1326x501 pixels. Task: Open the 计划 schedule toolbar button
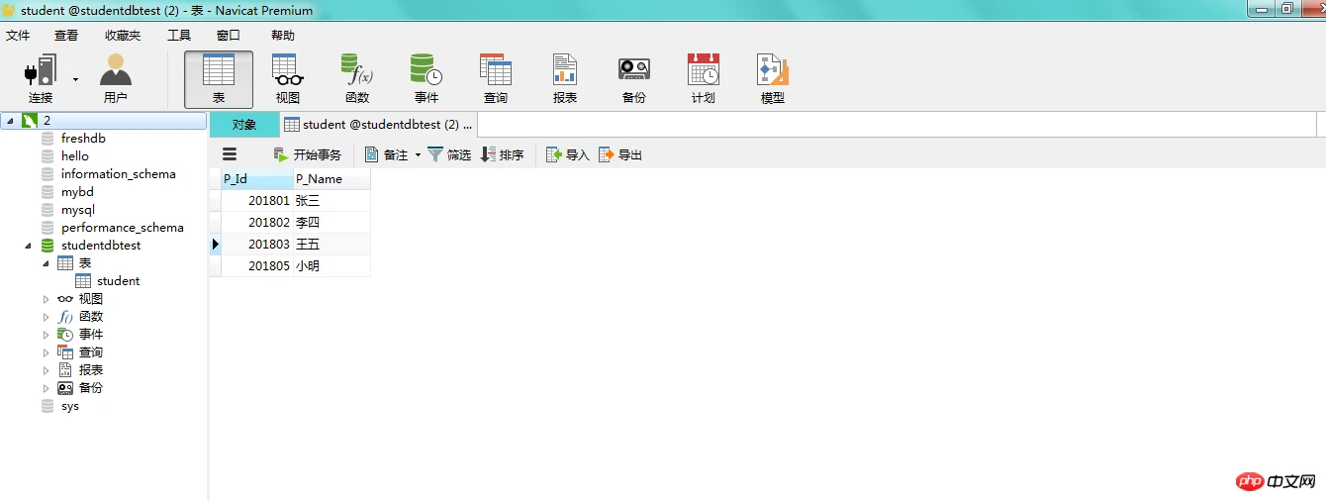[704, 79]
